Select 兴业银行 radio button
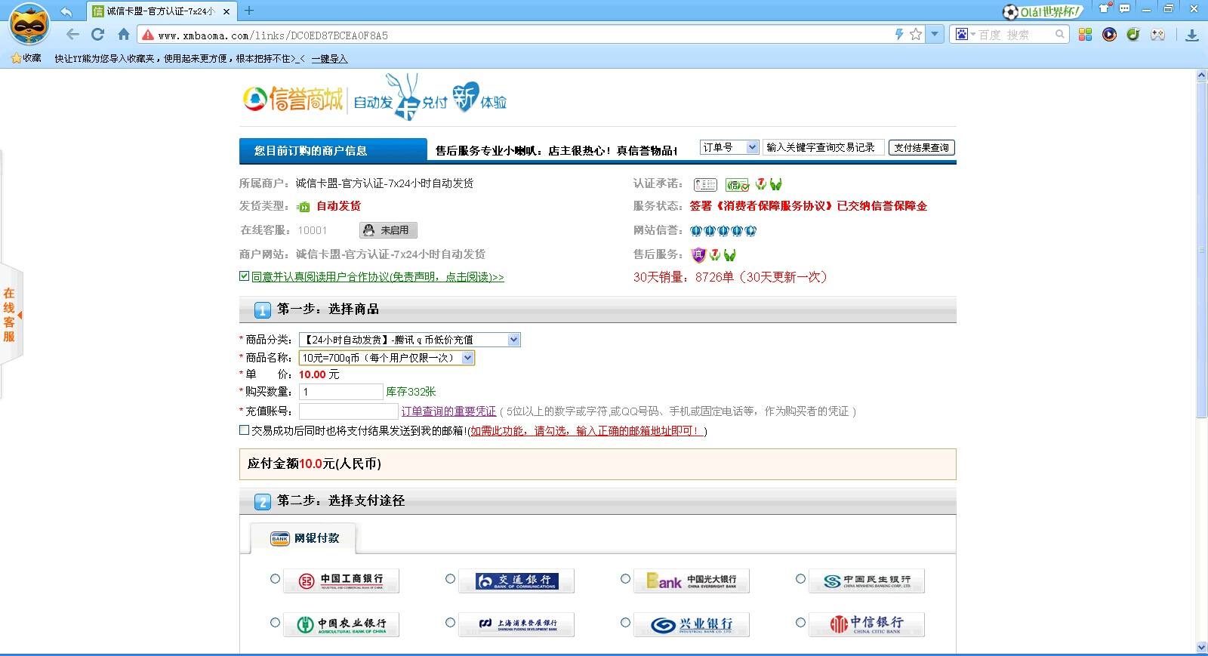Viewport: 1208px width, 656px height. pos(625,623)
